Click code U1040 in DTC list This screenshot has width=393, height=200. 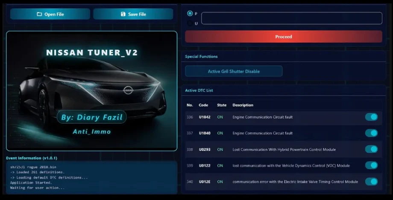205,133
